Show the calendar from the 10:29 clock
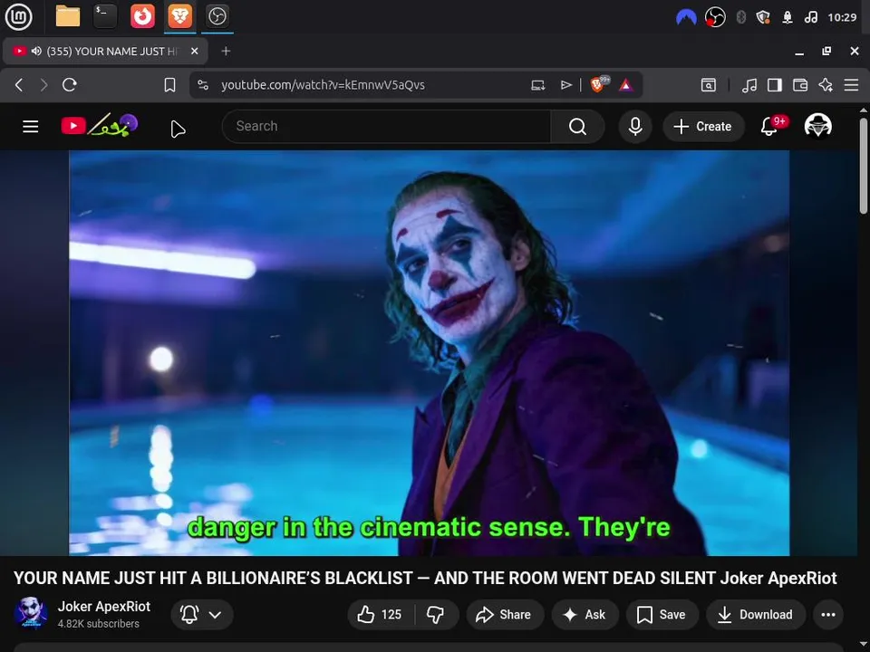 tap(842, 17)
